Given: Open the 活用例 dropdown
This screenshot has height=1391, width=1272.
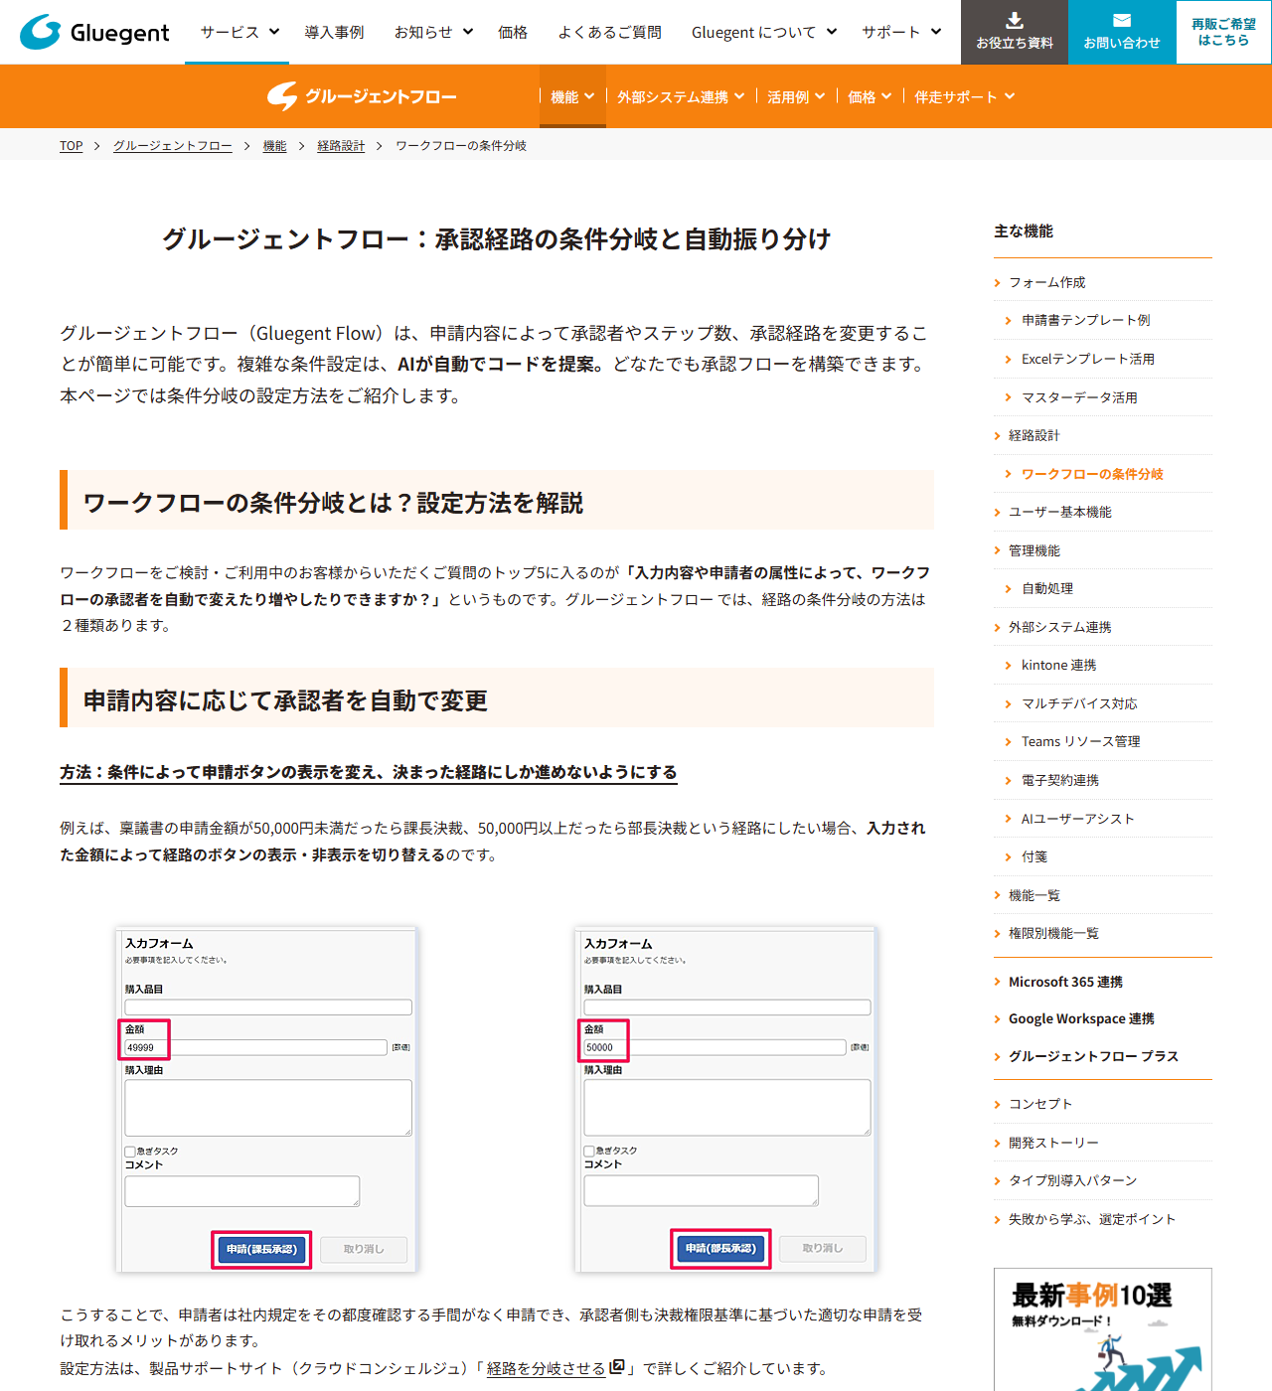Looking at the screenshot, I should coord(796,96).
